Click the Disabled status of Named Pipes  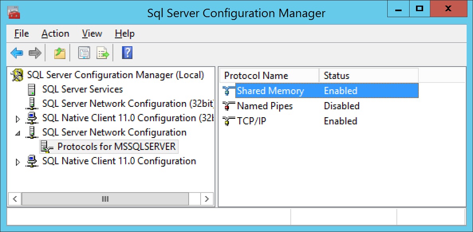click(x=341, y=106)
